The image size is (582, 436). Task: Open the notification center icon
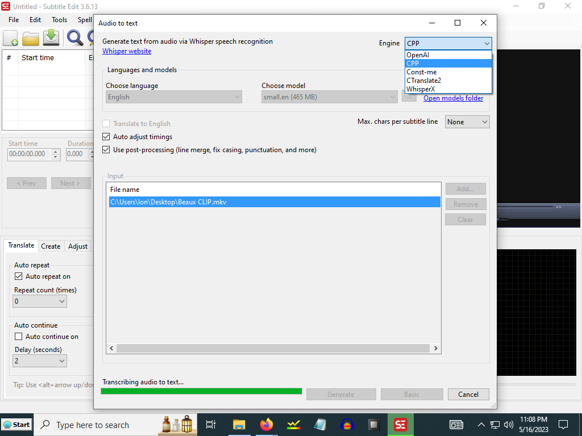click(563, 425)
